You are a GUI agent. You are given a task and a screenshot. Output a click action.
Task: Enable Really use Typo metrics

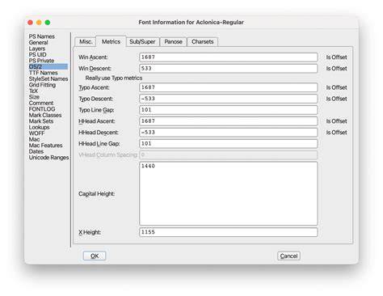114,78
